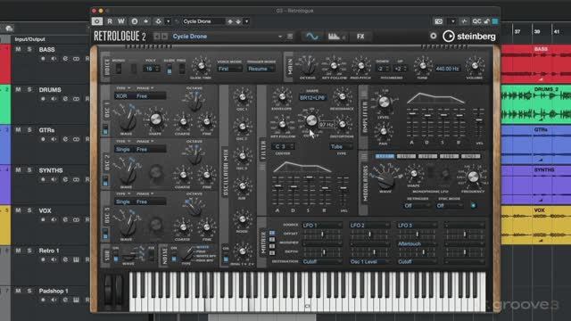Open the Trigger Mode dropdown showing Resume
571x321 pixels.
(261, 69)
